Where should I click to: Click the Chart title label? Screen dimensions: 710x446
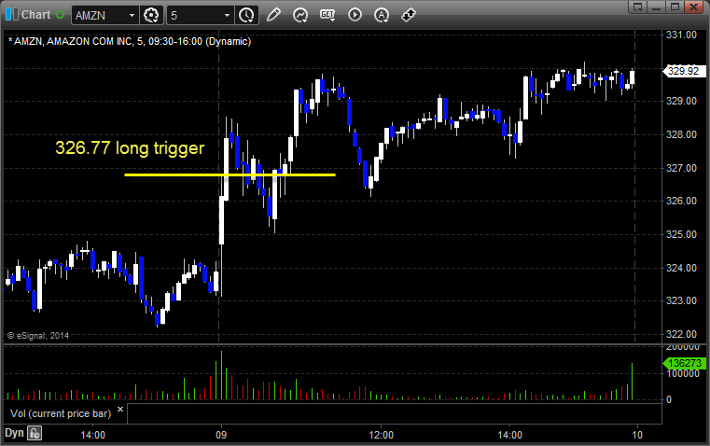click(x=35, y=15)
